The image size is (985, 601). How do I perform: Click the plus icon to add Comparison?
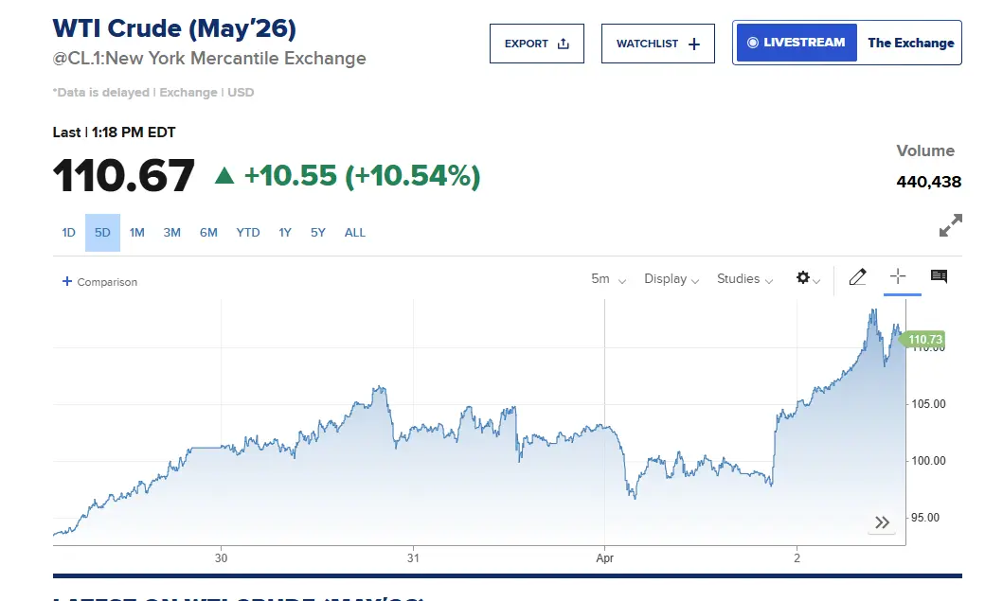point(67,281)
